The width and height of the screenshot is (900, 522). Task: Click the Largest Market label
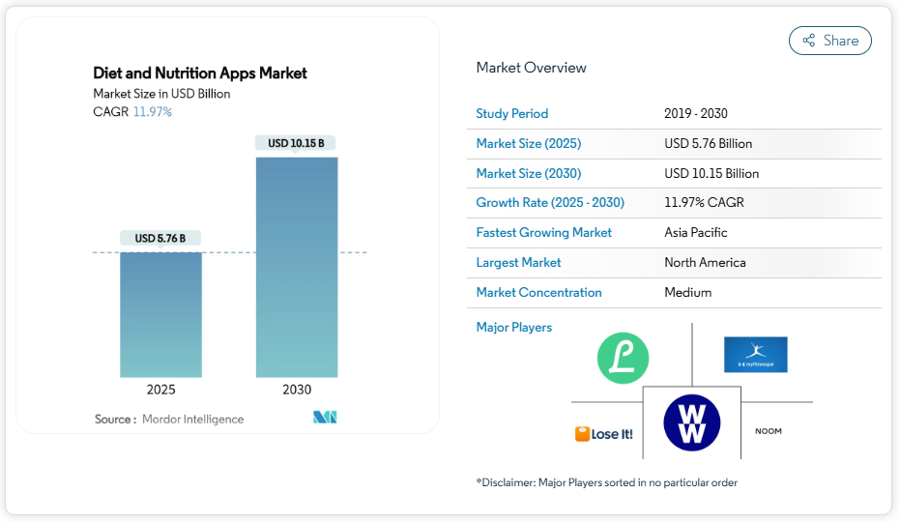[x=518, y=263]
